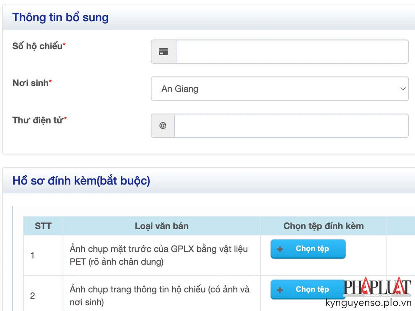Click the Loại văn bản column header
Viewport: 415px width, 311px height.
point(161,226)
